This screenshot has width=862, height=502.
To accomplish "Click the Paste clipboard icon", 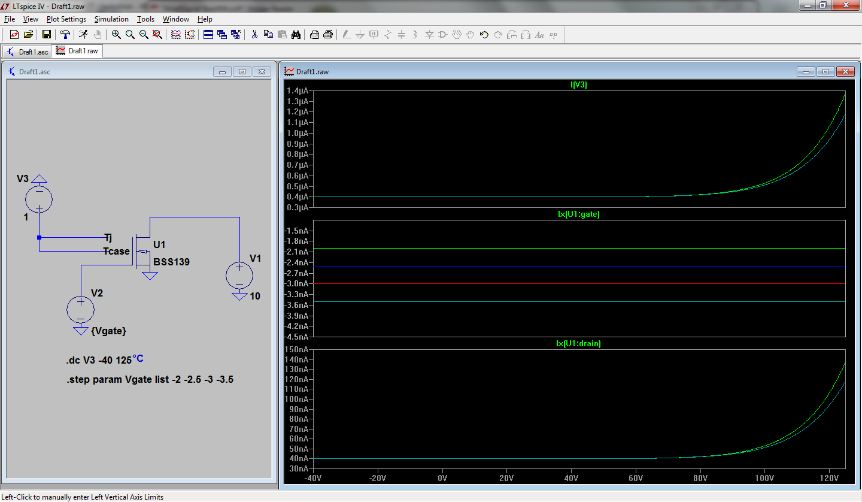I will [282, 35].
